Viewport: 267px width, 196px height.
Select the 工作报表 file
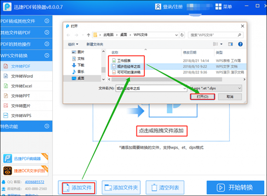(124, 61)
